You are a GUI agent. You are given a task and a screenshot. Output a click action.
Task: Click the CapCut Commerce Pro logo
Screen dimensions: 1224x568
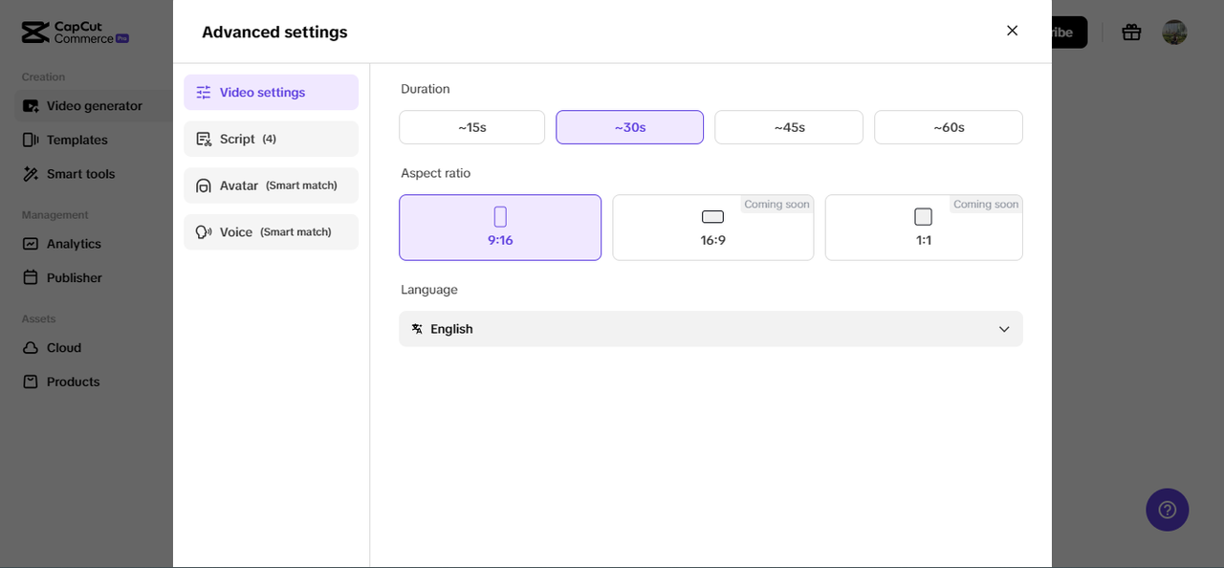pos(75,33)
